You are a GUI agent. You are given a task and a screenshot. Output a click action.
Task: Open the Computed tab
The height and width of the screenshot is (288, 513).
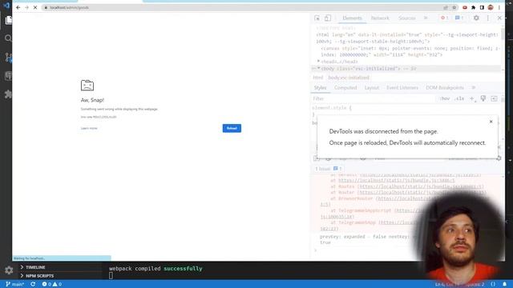tap(345, 87)
